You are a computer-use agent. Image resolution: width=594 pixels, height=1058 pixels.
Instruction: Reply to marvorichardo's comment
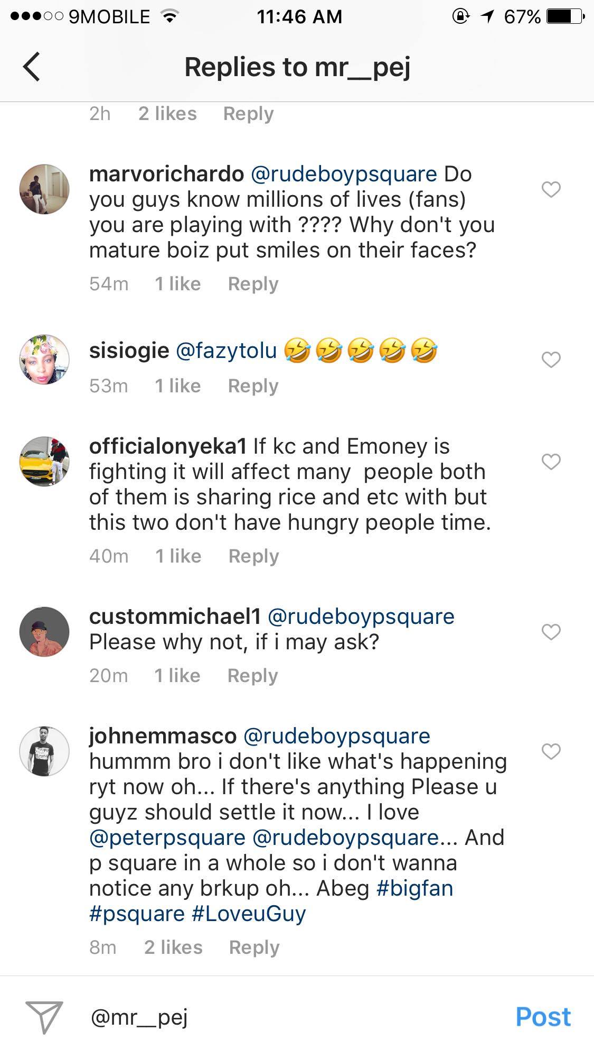(253, 284)
